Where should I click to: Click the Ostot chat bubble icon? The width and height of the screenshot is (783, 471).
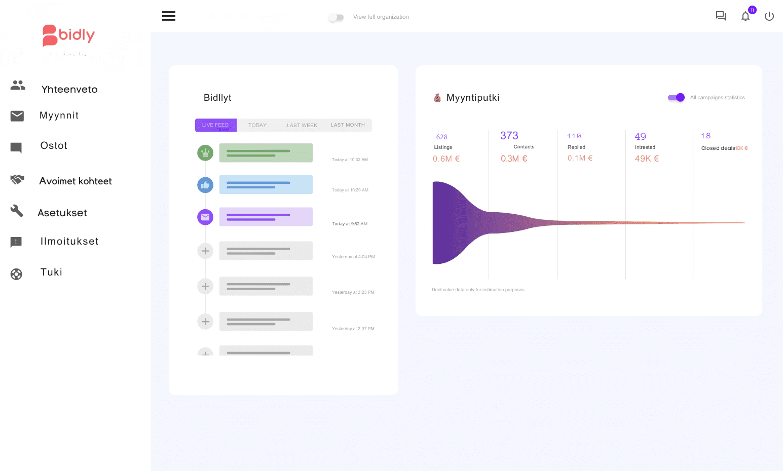[x=16, y=148]
